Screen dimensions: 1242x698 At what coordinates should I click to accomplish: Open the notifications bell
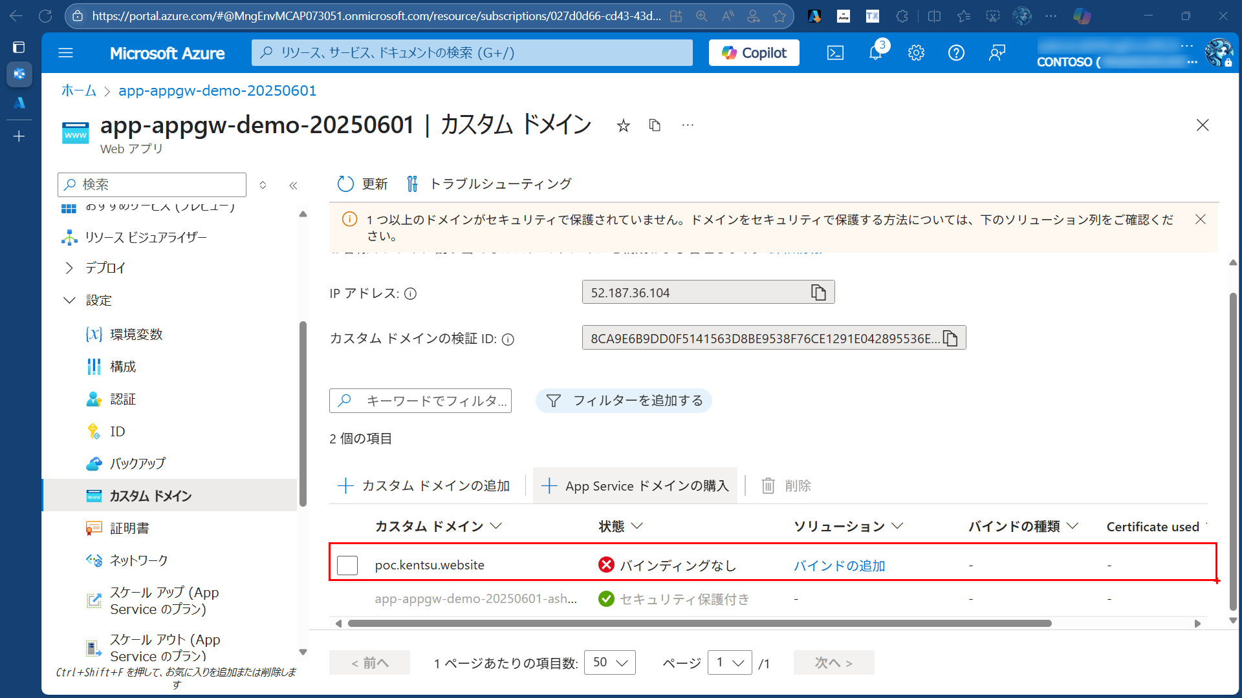[875, 53]
